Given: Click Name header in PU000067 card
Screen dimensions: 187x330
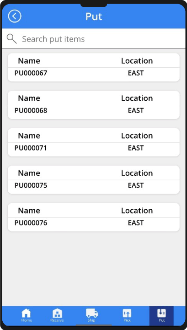Looking at the screenshot, I should pos(29,61).
